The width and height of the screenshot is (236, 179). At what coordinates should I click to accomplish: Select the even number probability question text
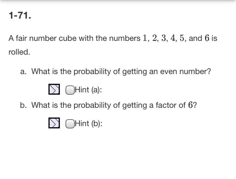pyautogui.click(x=121, y=71)
